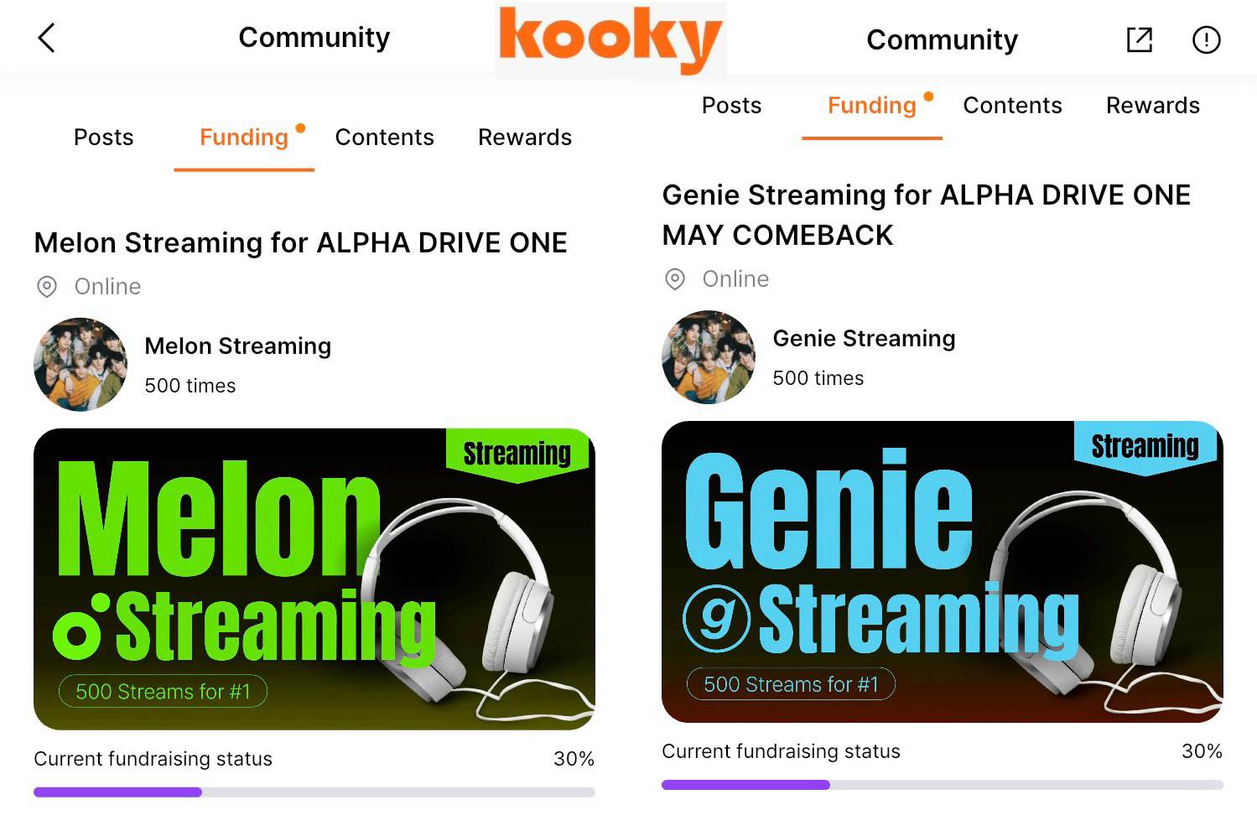Open left Contents tab
The image size is (1257, 836).
[x=385, y=138]
